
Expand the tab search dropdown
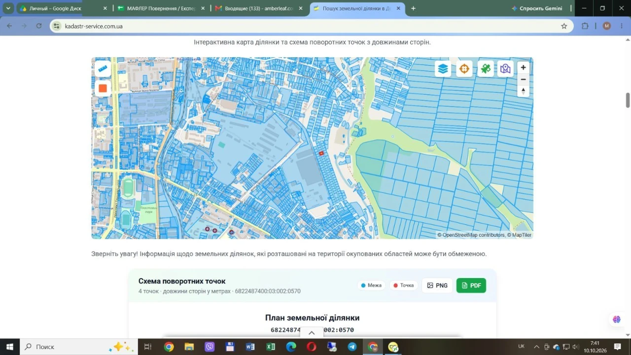8,8
